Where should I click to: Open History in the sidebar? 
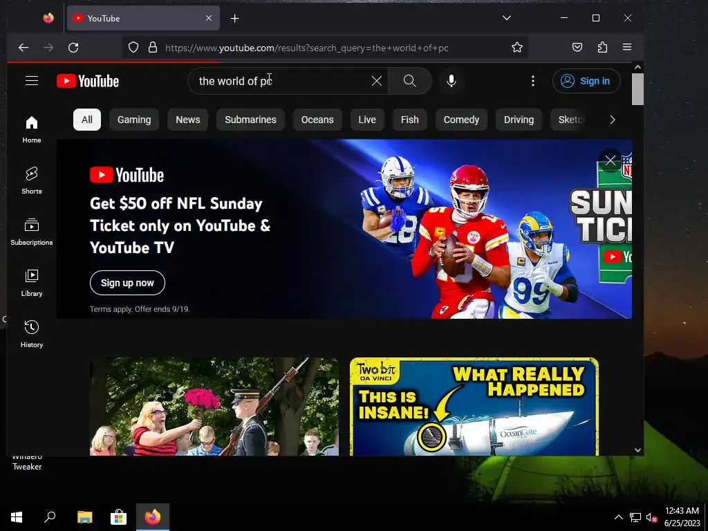click(x=32, y=333)
